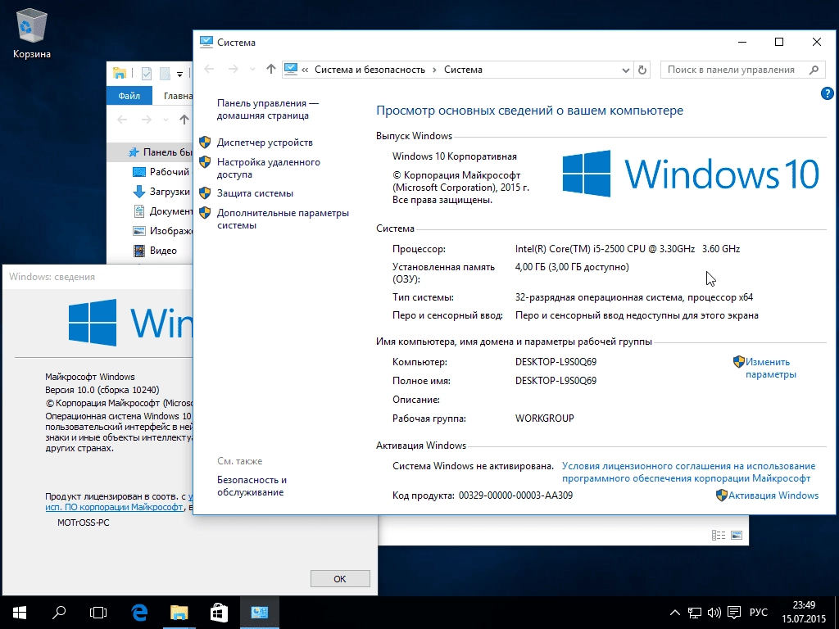Image resolution: width=839 pixels, height=629 pixels.
Task: Click the search magnifier in the control panel search
Action: [814, 70]
